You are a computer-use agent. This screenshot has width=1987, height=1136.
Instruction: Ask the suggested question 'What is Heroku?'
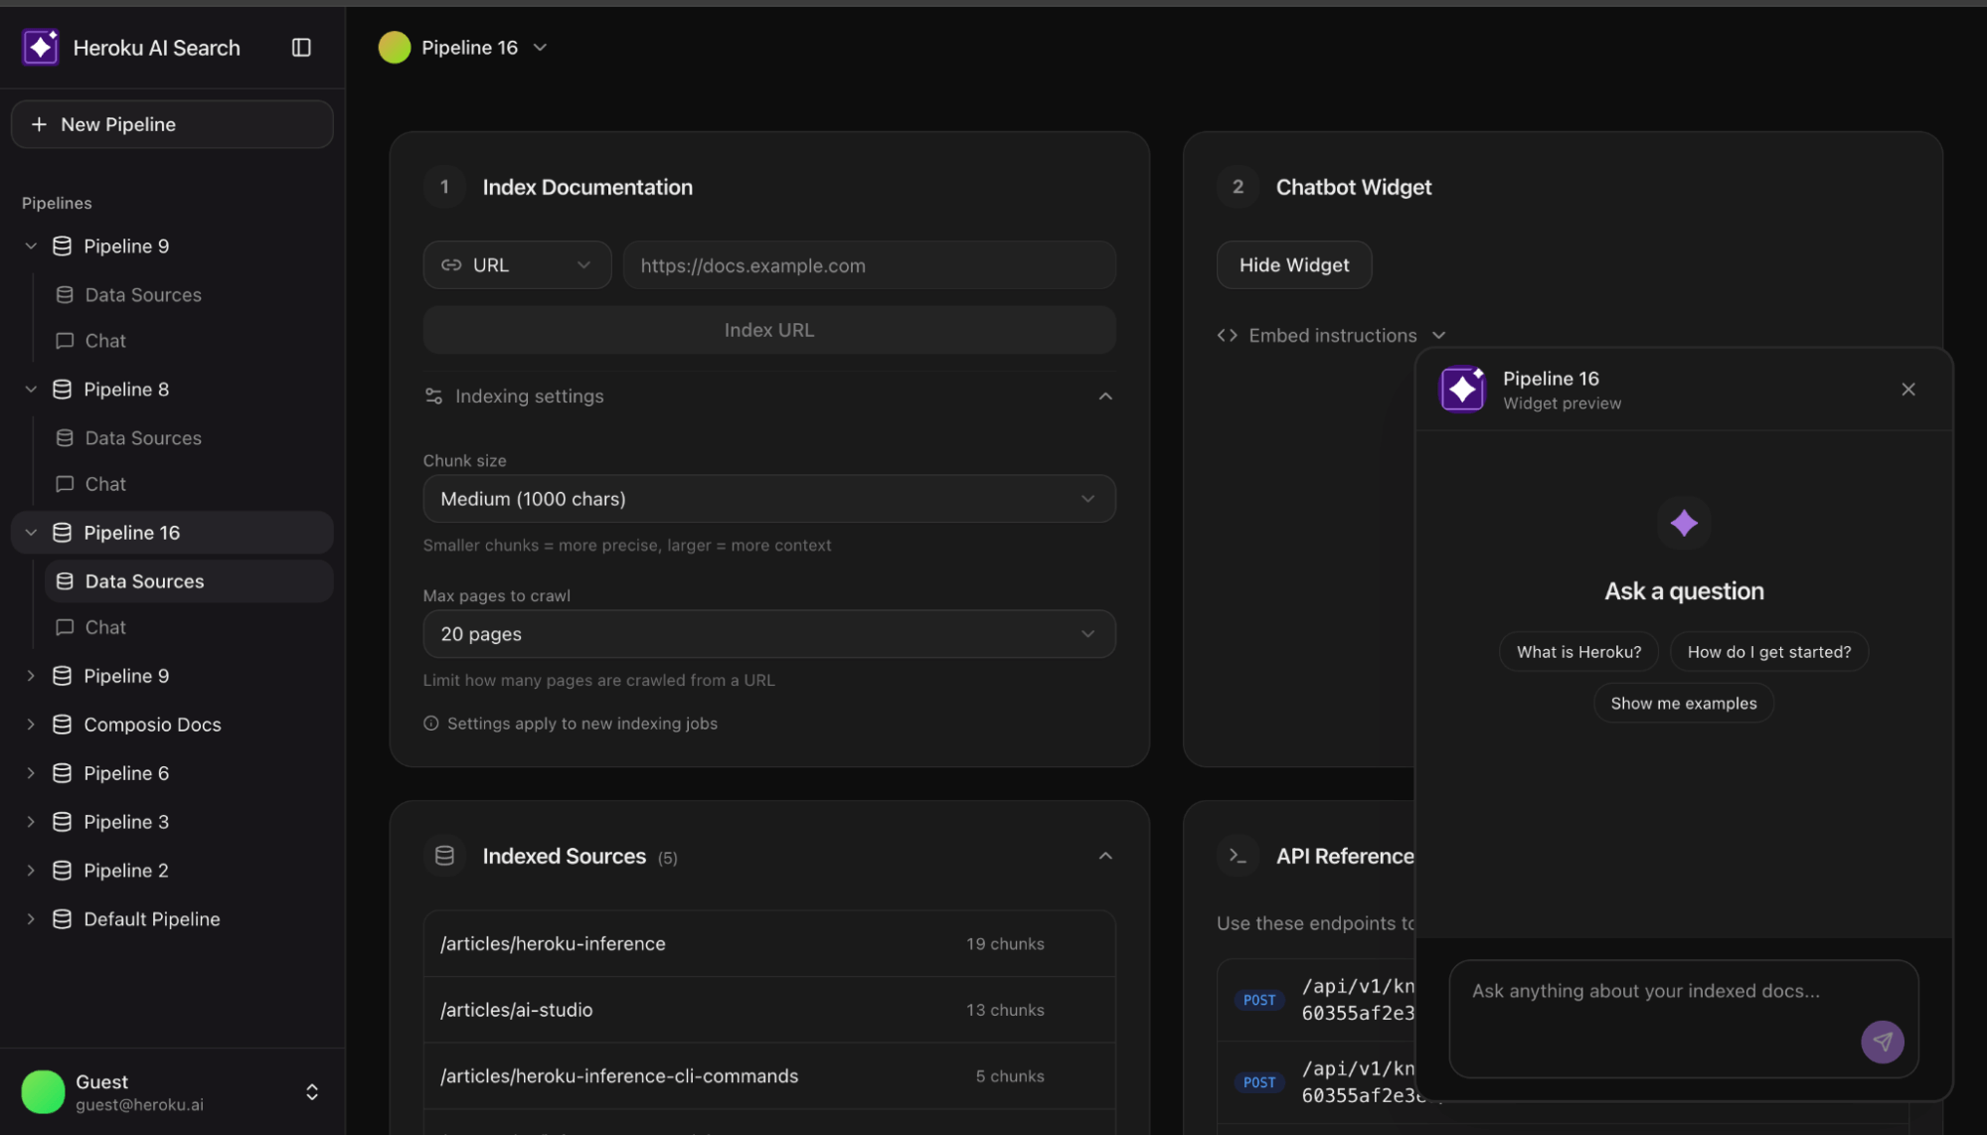click(x=1577, y=651)
